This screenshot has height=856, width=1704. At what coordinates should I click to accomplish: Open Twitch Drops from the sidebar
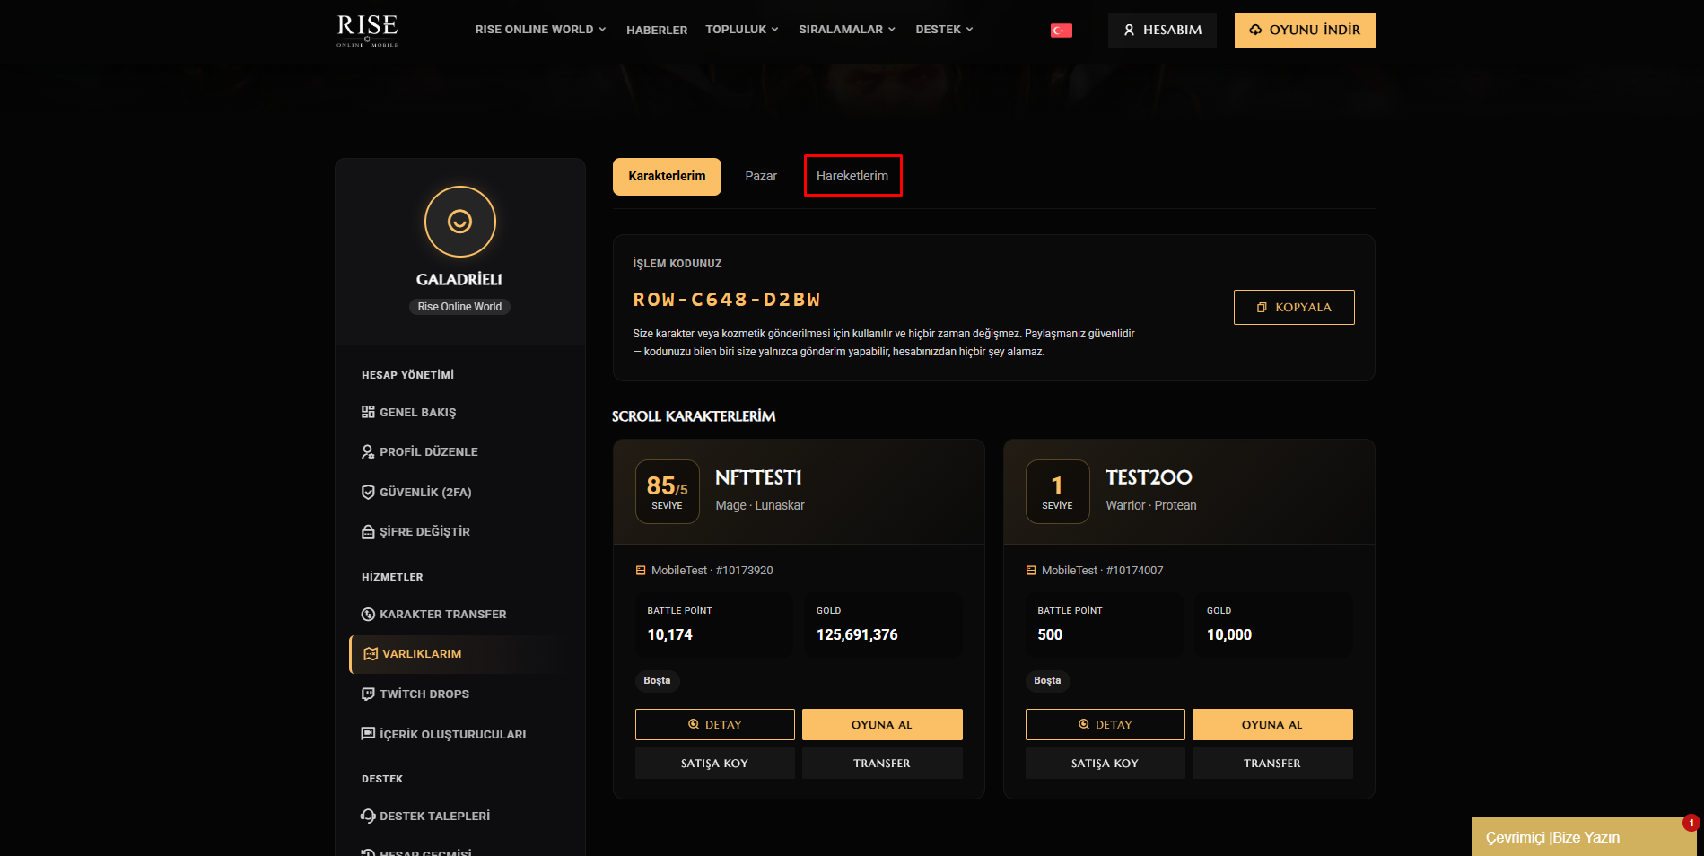(x=415, y=694)
